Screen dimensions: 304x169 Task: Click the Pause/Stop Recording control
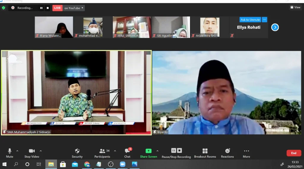(x=176, y=153)
